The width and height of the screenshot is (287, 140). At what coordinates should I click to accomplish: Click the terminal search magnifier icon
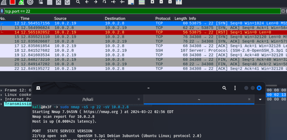click(x=224, y=88)
